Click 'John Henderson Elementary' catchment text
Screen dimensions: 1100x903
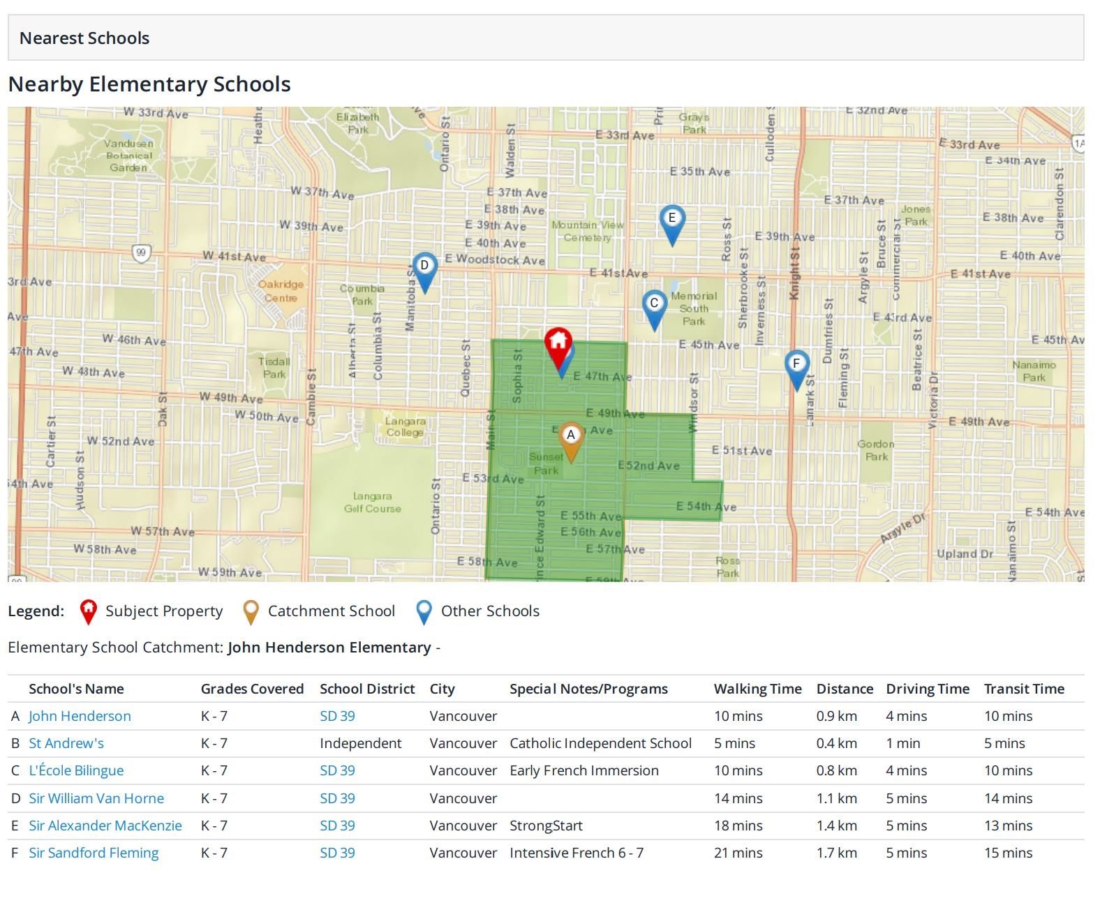[x=329, y=648]
